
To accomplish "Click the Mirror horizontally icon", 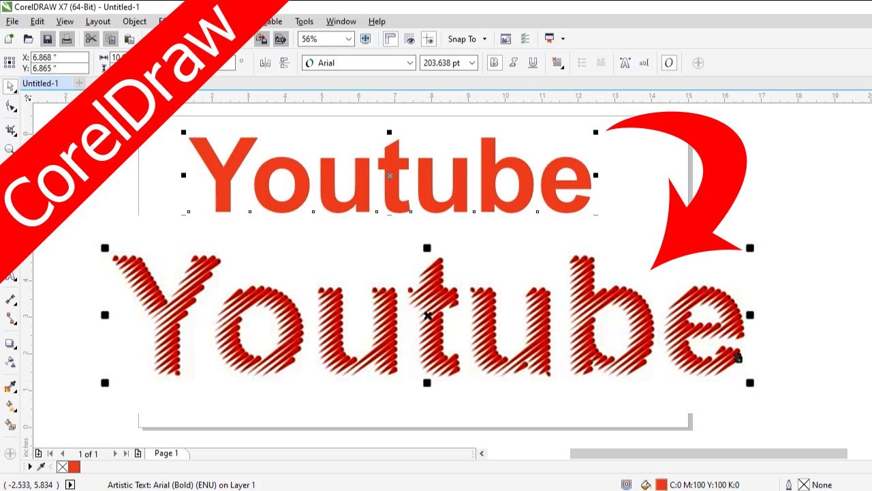I will pyautogui.click(x=265, y=63).
